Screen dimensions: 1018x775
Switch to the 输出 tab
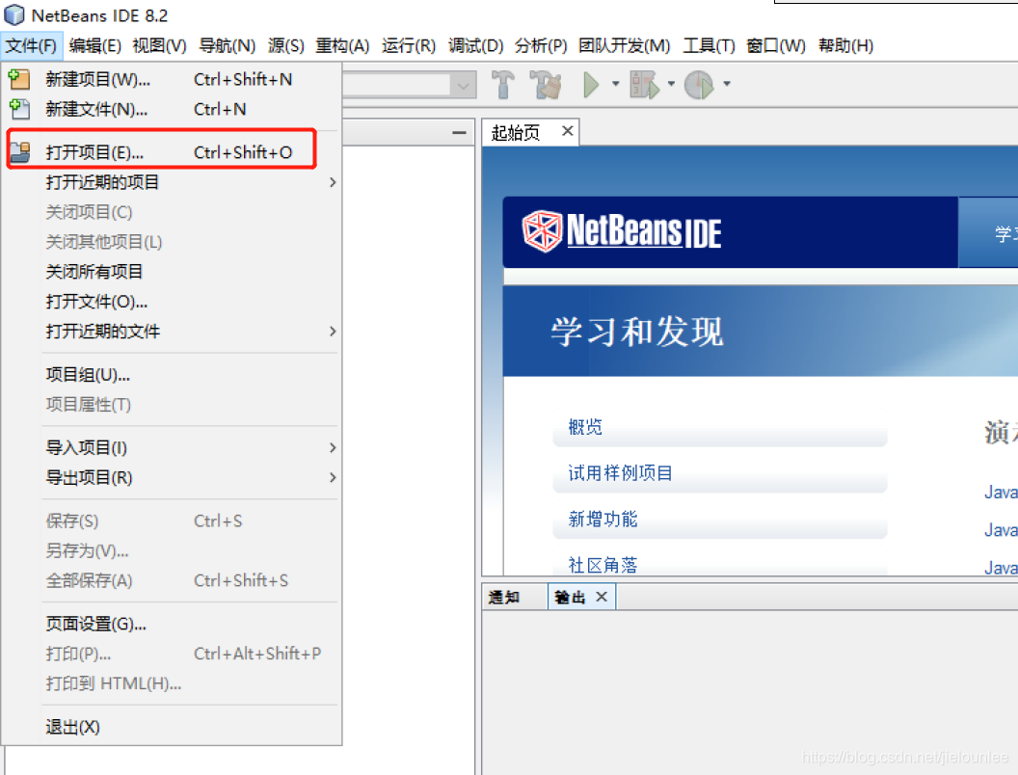pos(570,597)
